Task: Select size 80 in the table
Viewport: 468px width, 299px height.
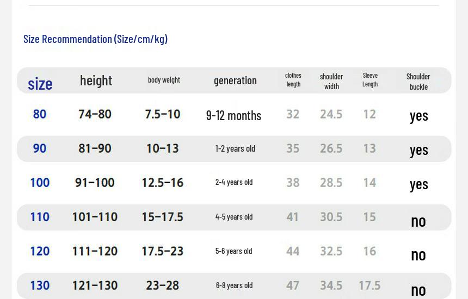Action: [40, 114]
